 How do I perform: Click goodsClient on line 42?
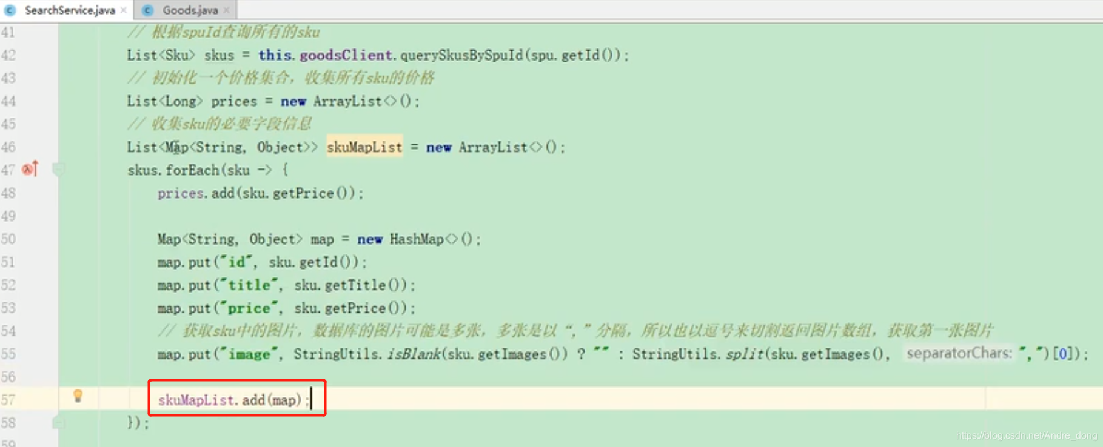click(346, 55)
